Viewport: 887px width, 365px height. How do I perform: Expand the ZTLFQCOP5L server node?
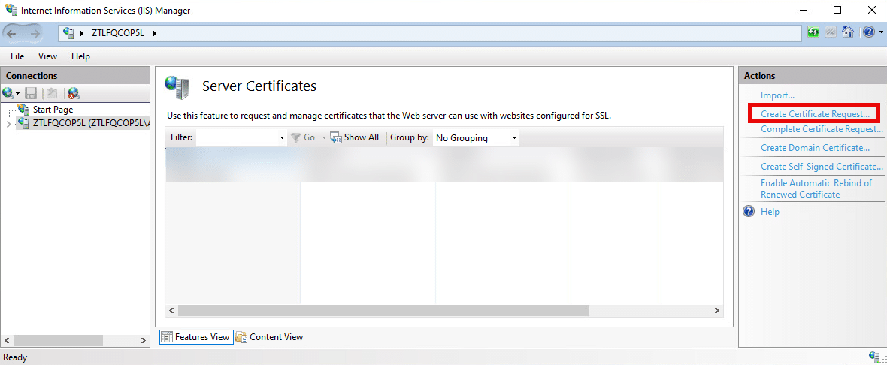pyautogui.click(x=8, y=123)
